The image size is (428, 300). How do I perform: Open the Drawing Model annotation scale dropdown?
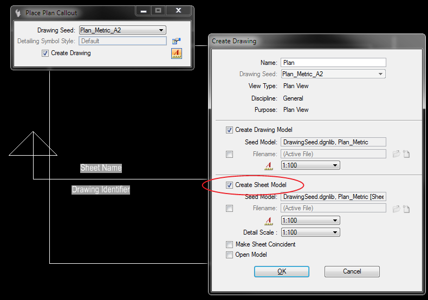[310, 165]
